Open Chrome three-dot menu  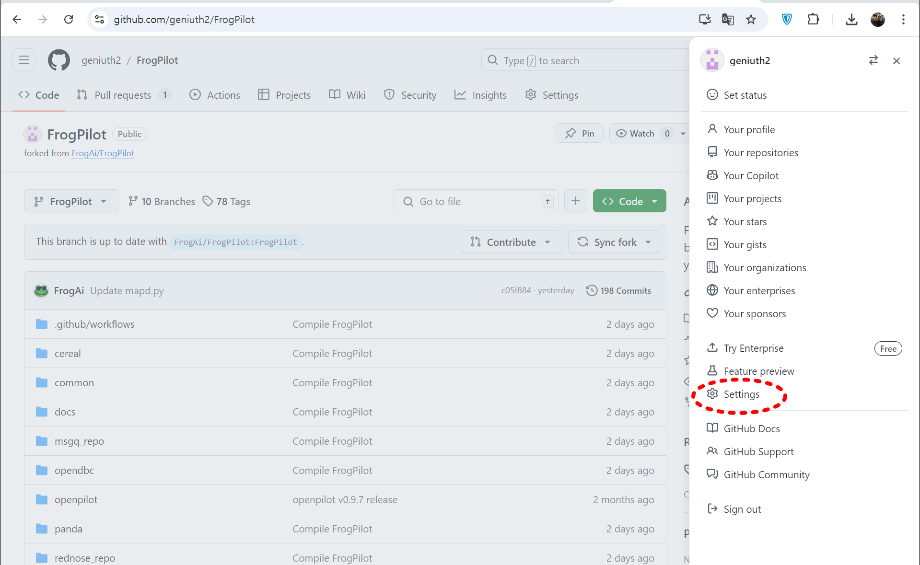903,19
